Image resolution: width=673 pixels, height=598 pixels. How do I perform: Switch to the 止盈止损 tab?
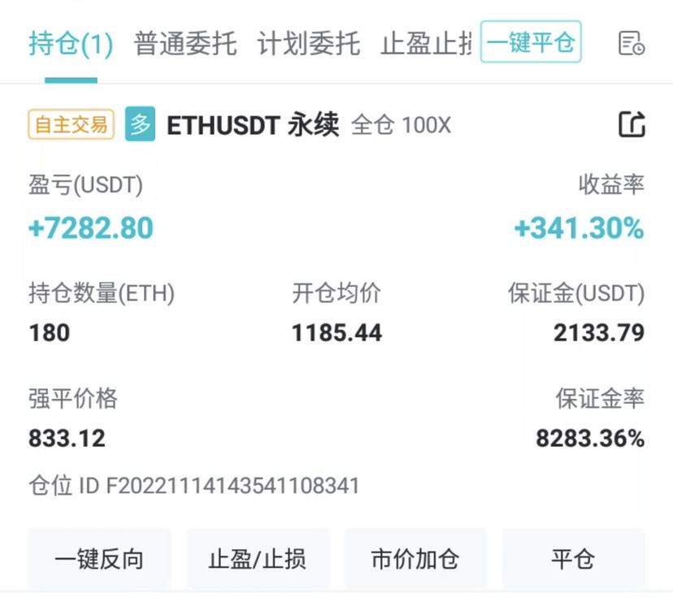pyautogui.click(x=426, y=44)
